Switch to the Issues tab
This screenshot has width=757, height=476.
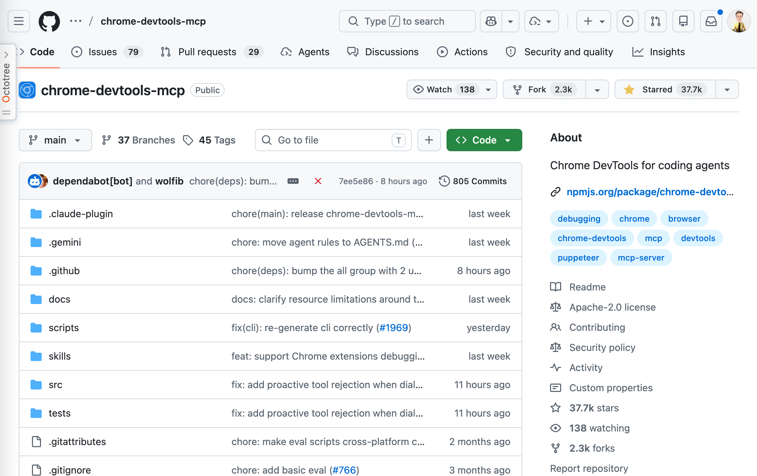[x=107, y=52]
